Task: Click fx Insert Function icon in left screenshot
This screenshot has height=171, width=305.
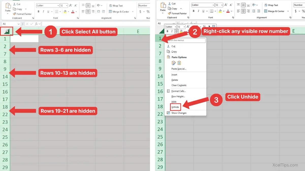Action: [36, 24]
